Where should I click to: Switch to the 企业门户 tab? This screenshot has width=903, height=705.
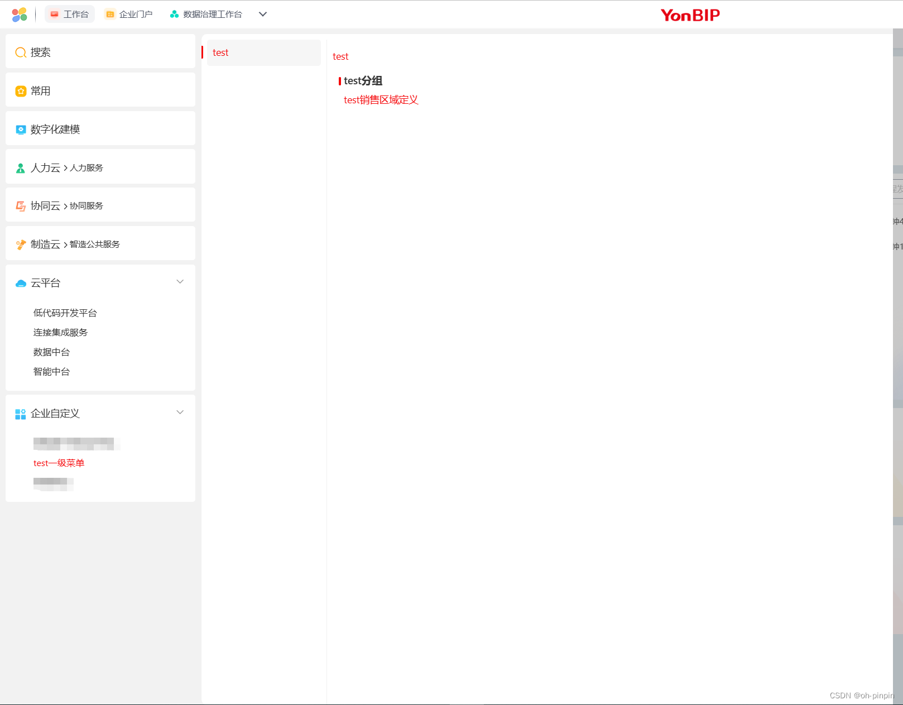coord(129,14)
